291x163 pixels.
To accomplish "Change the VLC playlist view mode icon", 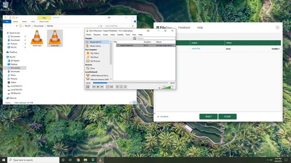I will pyautogui.click(x=135, y=38).
